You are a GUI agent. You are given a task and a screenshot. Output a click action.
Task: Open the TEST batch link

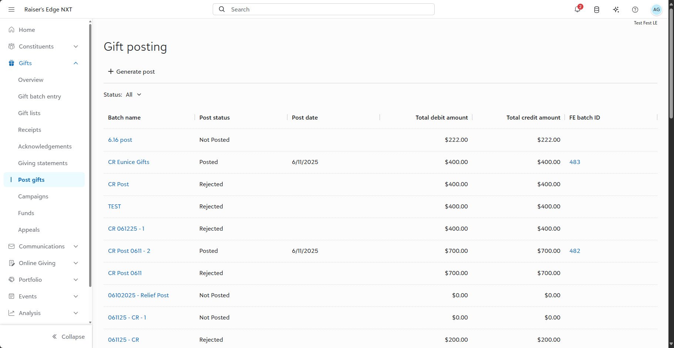coord(114,206)
